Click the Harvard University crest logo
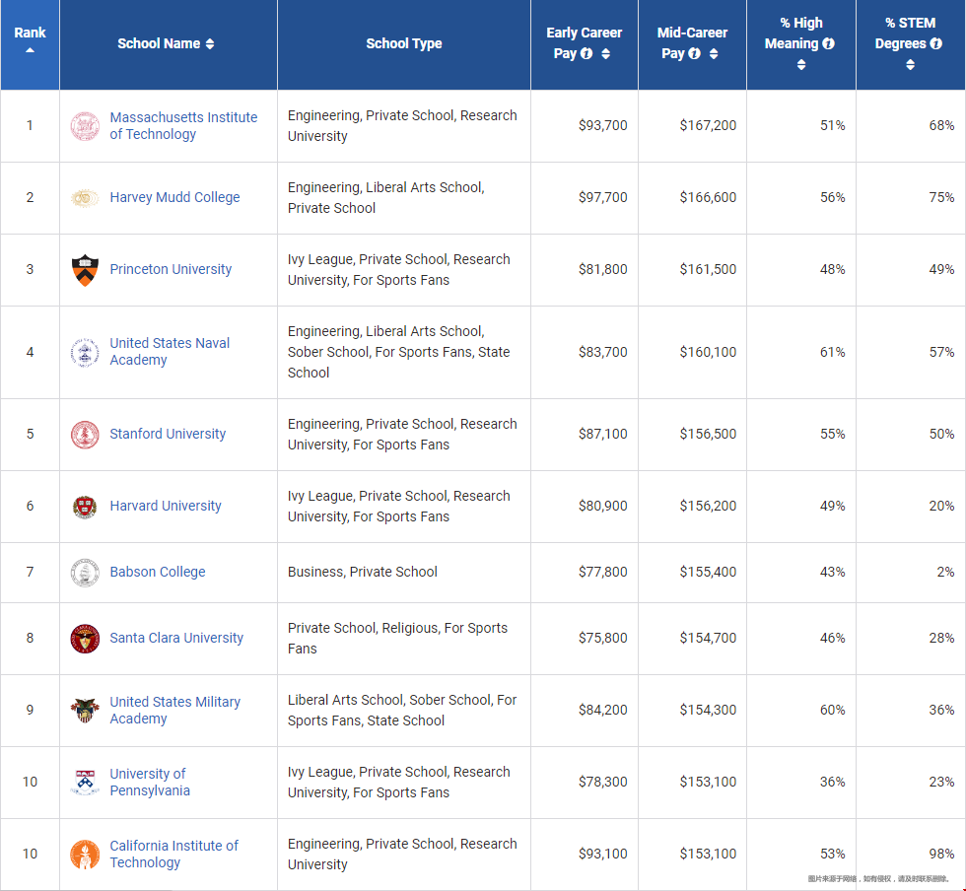Screen dimensions: 966x891 click(x=85, y=507)
